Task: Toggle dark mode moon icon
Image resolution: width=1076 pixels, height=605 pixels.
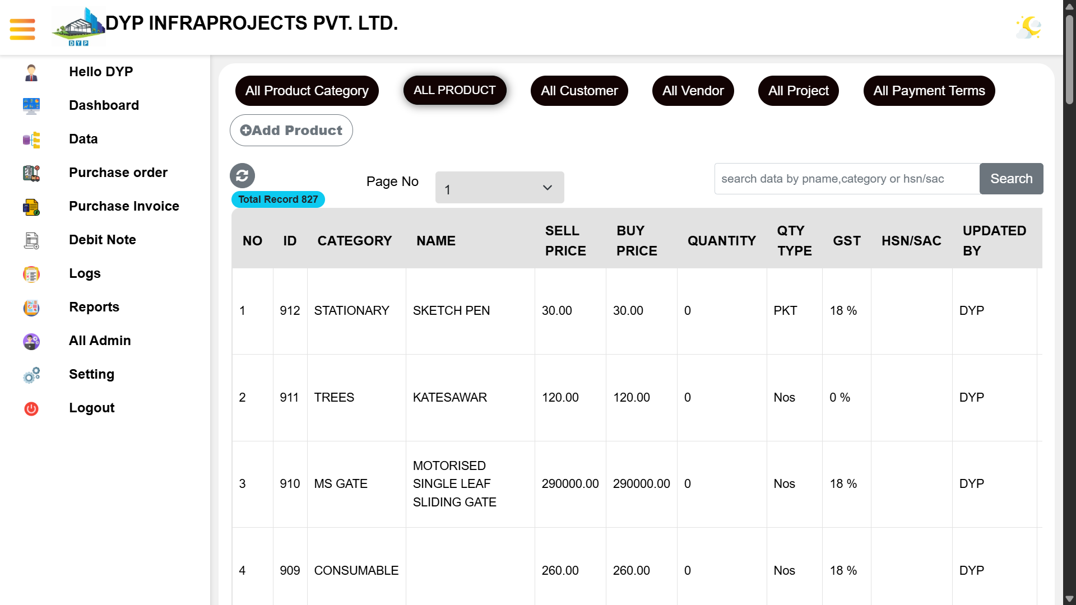Action: pos(1029,27)
